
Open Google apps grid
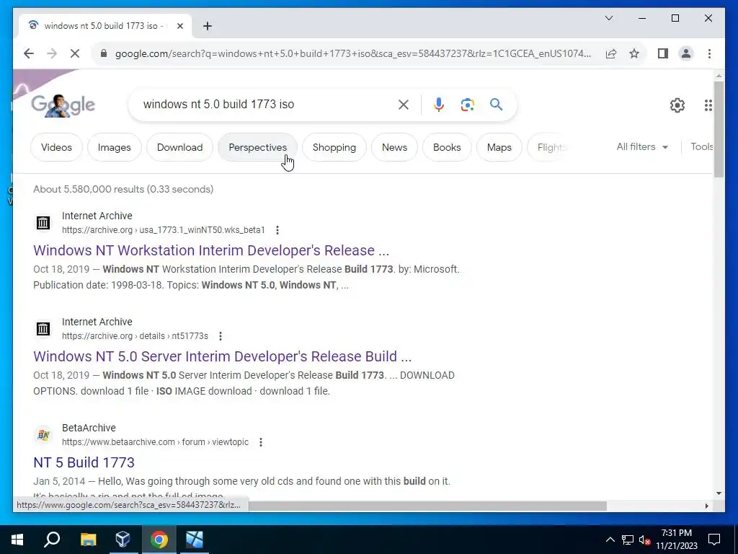(x=708, y=105)
